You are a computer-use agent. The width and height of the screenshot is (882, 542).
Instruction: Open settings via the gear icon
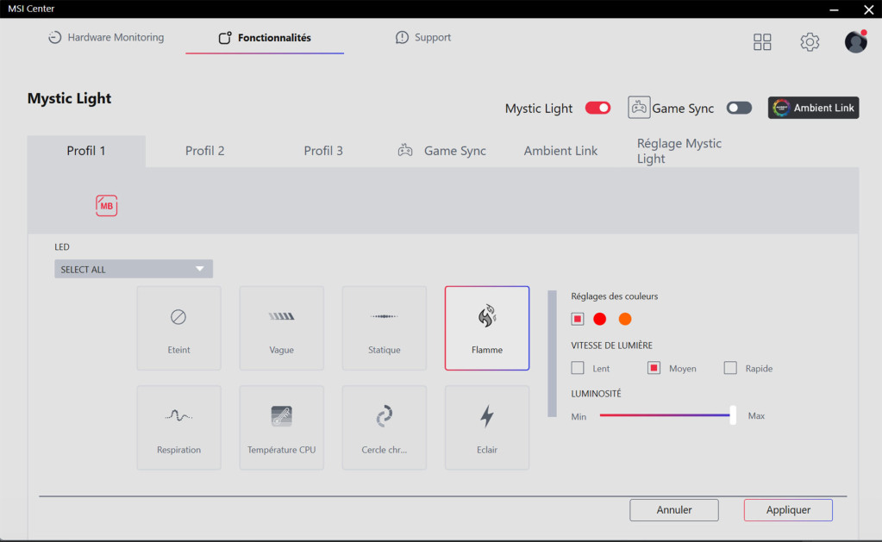(810, 41)
